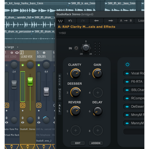This screenshot has height=149, width=149.
Task: Click the Load button in StudioRack
Action: (140, 21)
